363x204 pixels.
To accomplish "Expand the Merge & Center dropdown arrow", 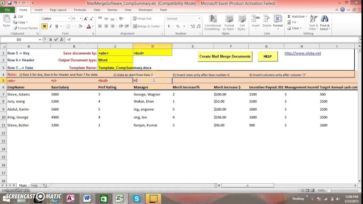I will (x=162, y=26).
